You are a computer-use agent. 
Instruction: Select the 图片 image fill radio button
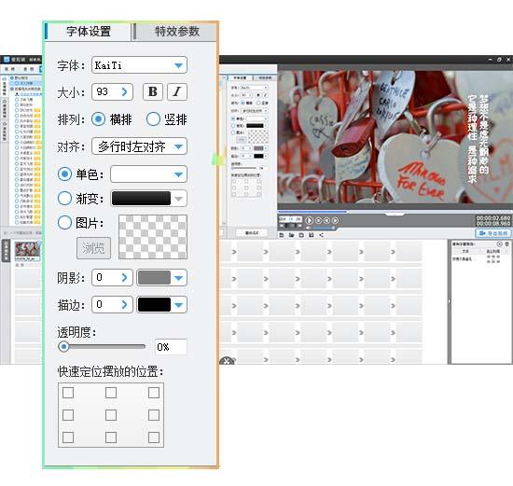64,223
